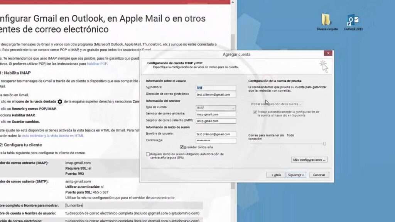Open the "Tipo de cuenta" IMAP dropdown
The image size is (395, 222).
tap(233, 107)
